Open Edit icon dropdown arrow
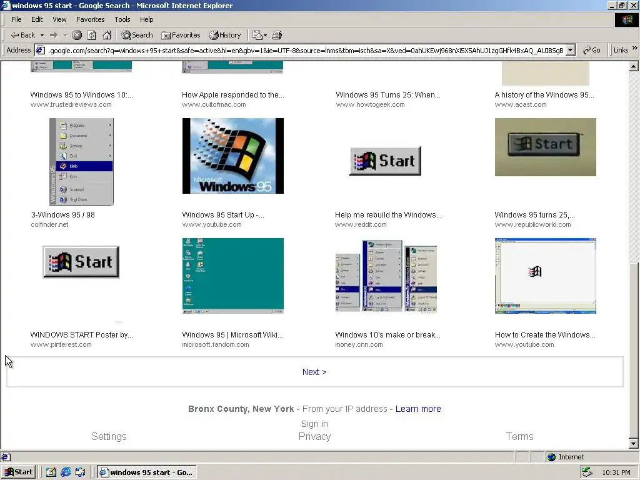Image resolution: width=640 pixels, height=480 pixels. [265, 35]
